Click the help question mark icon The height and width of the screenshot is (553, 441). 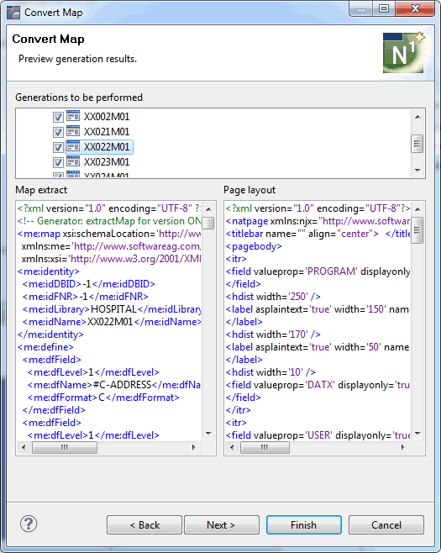(x=29, y=524)
